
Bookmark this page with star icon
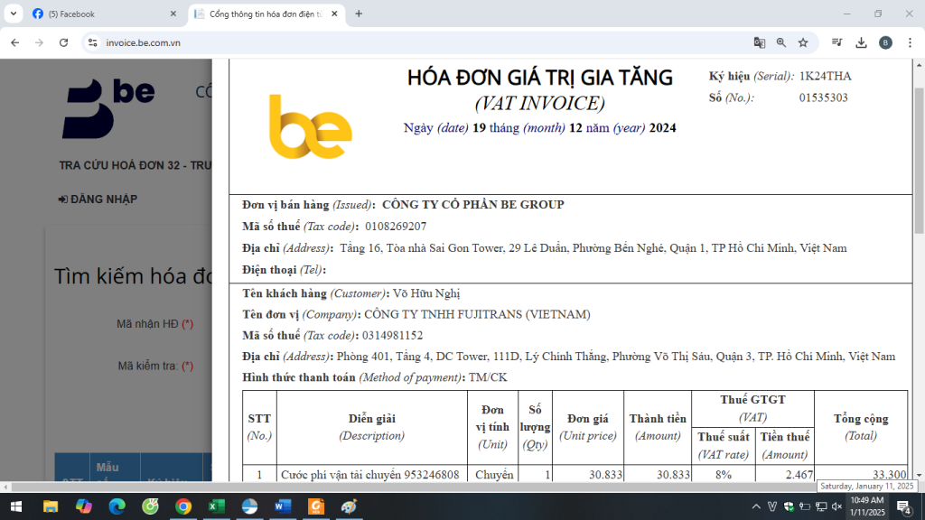[803, 42]
